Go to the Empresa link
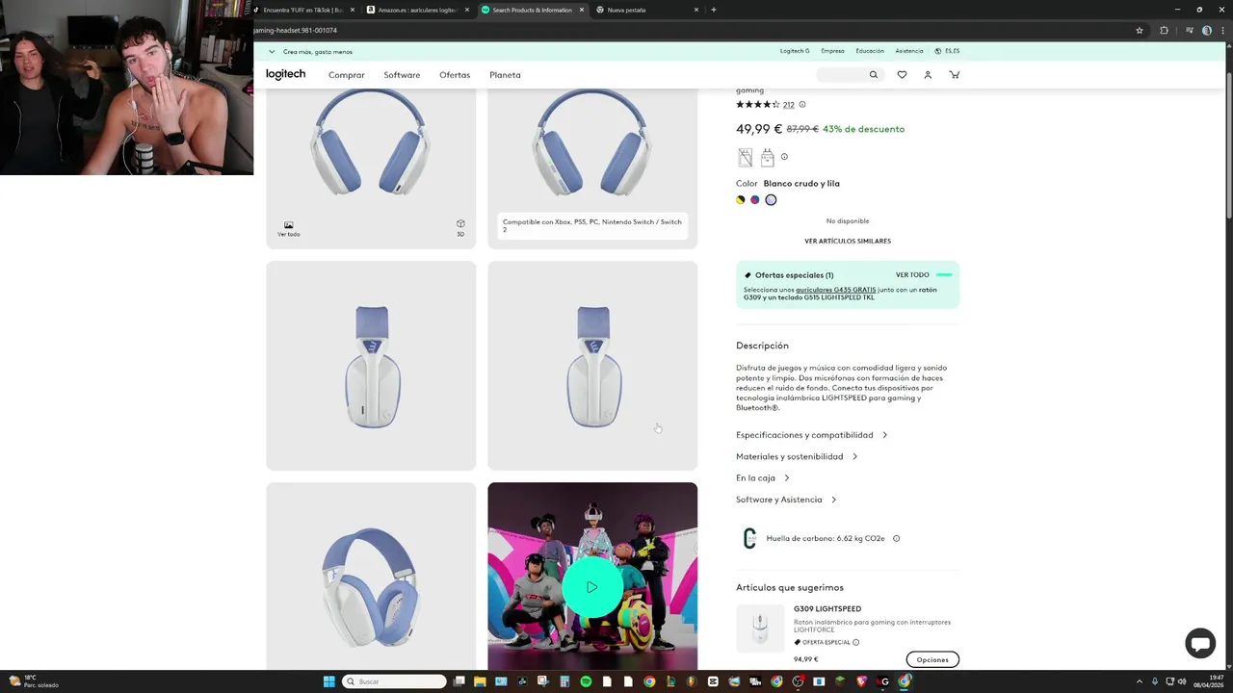1233x693 pixels. tap(833, 51)
